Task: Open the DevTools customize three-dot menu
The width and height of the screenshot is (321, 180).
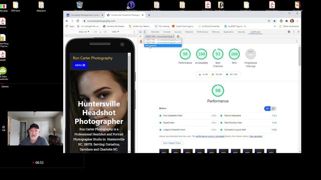Action: tap(294, 32)
